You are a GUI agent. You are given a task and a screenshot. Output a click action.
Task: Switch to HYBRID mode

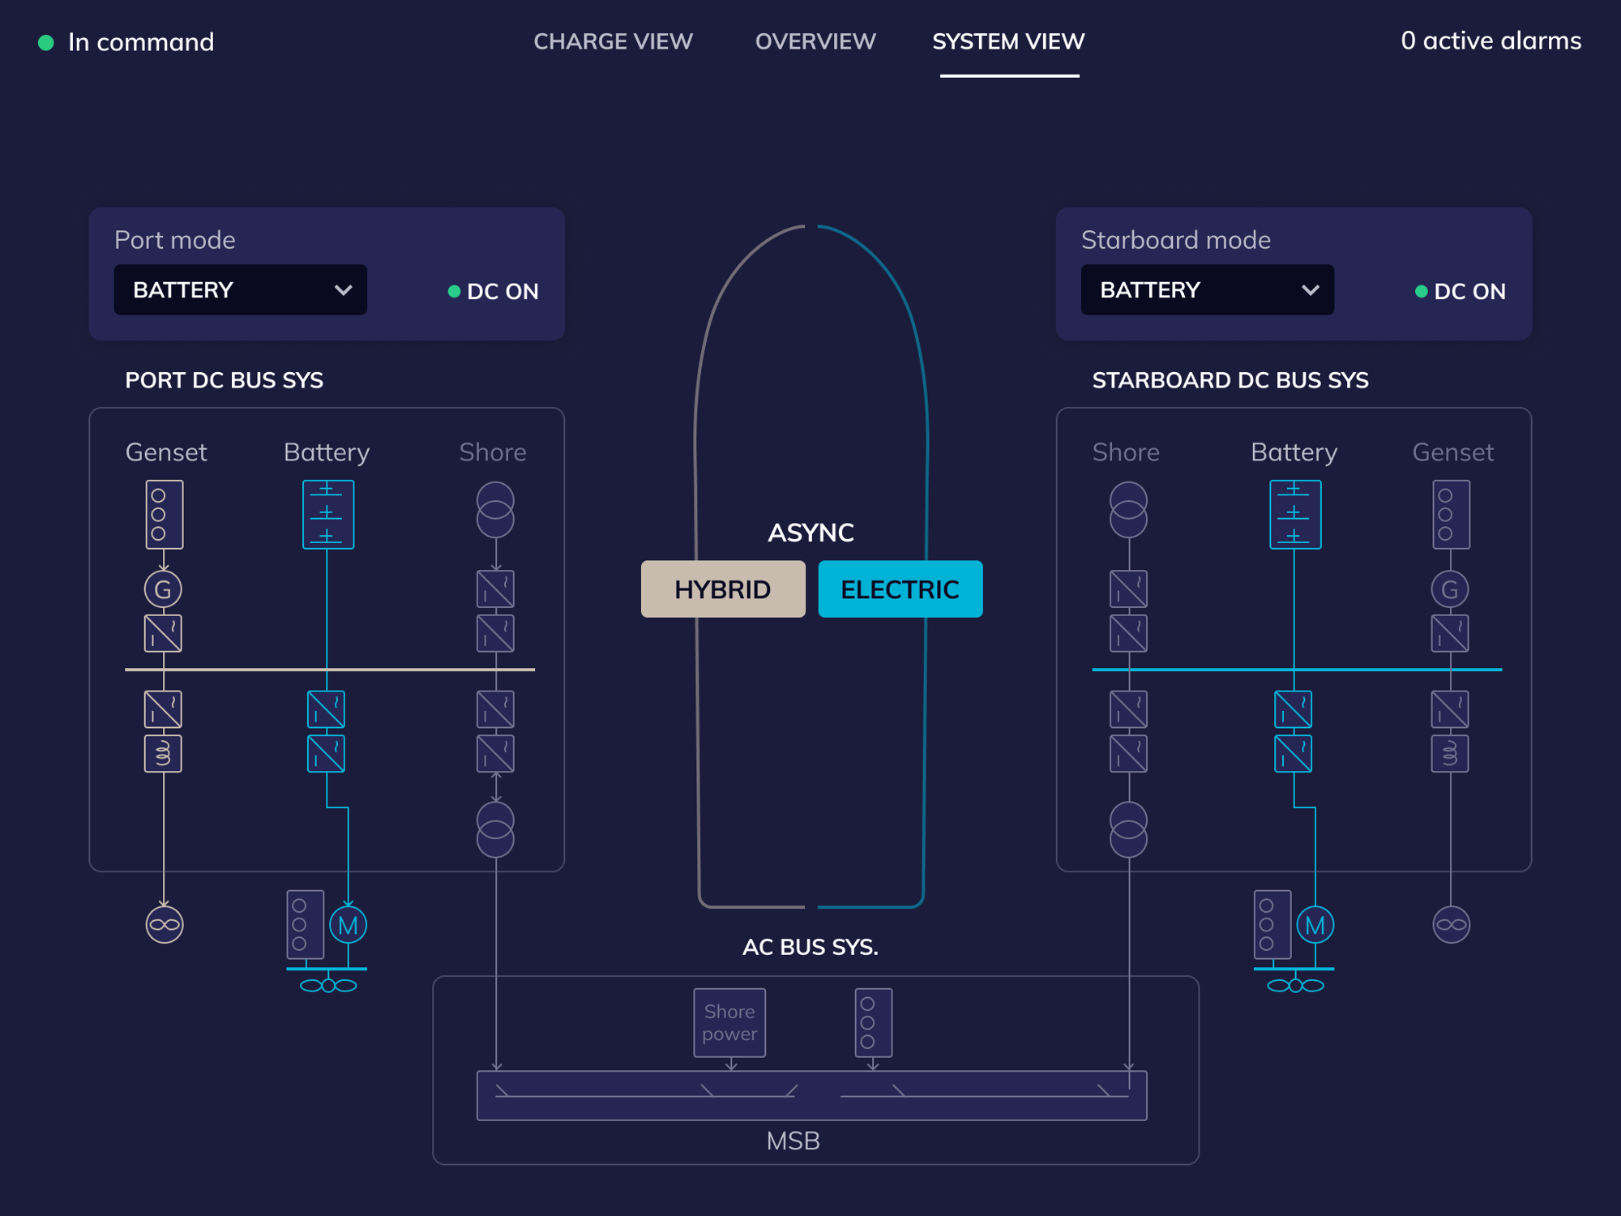tap(722, 589)
